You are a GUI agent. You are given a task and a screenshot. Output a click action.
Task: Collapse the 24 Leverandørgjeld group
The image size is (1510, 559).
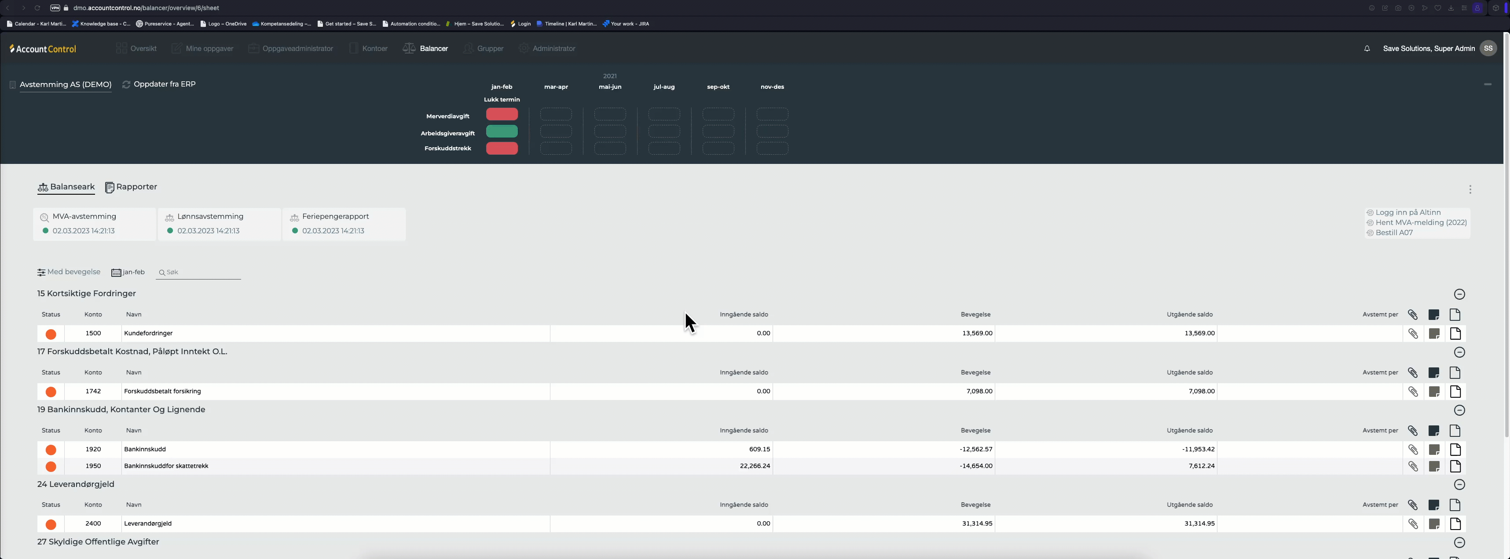click(1459, 485)
